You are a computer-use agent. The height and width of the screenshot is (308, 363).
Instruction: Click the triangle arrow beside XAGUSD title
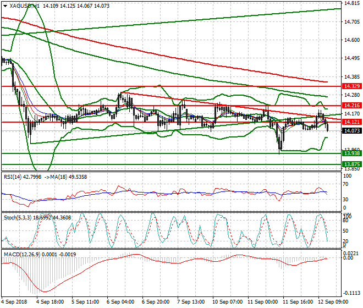5,6
